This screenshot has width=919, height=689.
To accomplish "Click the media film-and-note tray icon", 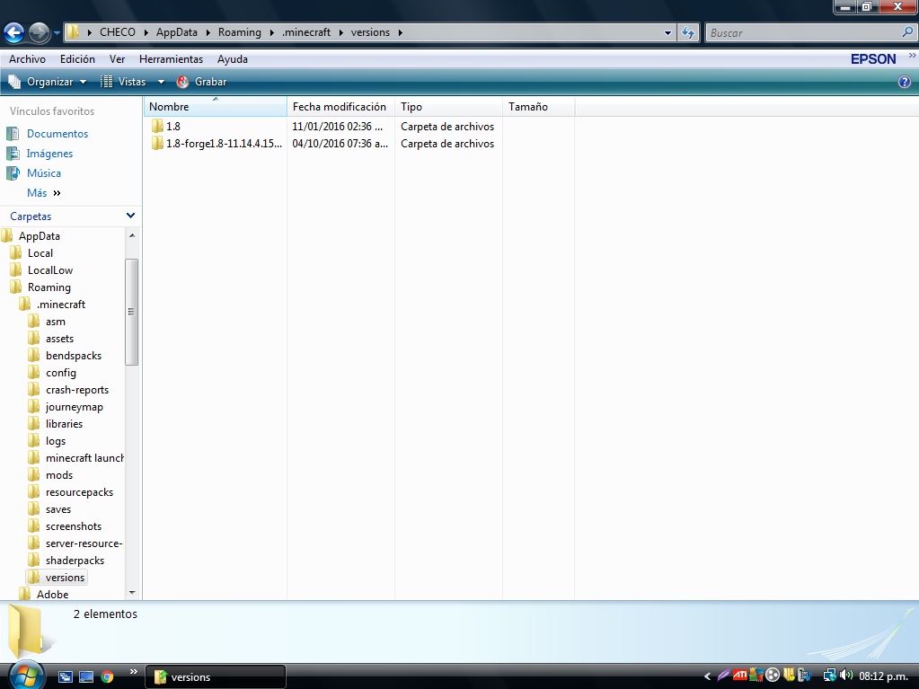I will click(804, 676).
